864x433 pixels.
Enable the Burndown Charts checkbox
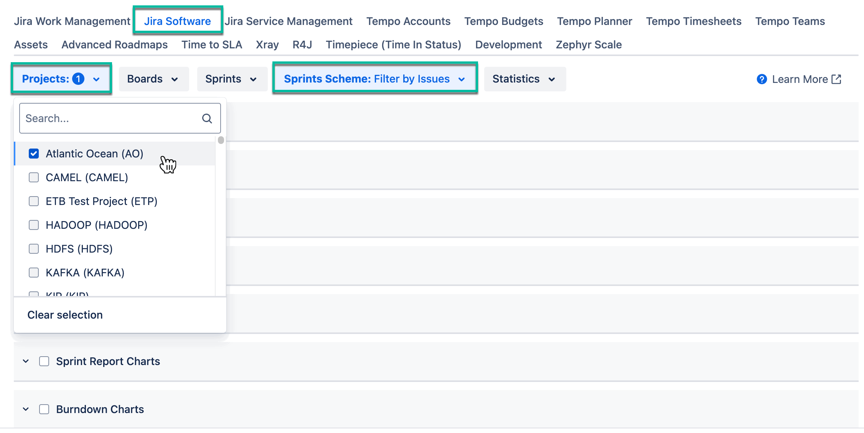(x=44, y=409)
